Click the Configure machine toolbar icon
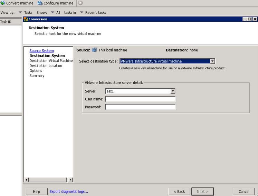Image resolution: width=258 pixels, height=196 pixels. click(40, 3)
